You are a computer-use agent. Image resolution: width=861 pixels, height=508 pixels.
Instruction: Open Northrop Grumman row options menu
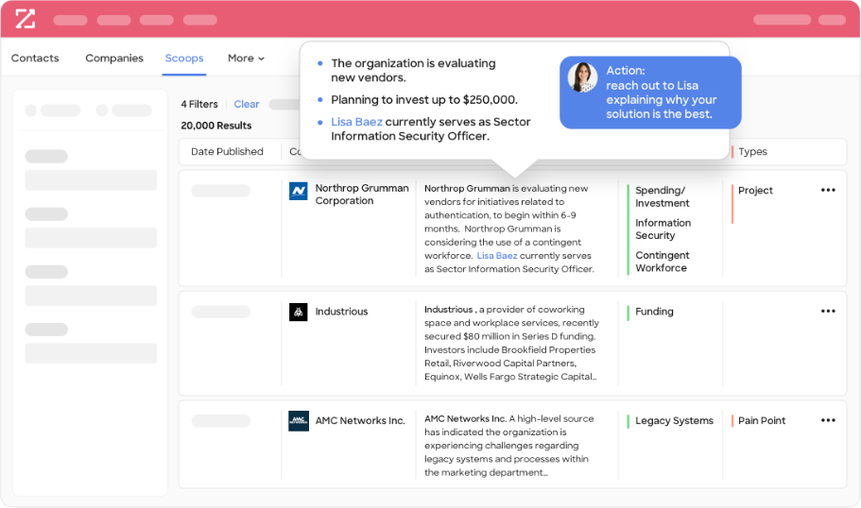[x=828, y=191]
